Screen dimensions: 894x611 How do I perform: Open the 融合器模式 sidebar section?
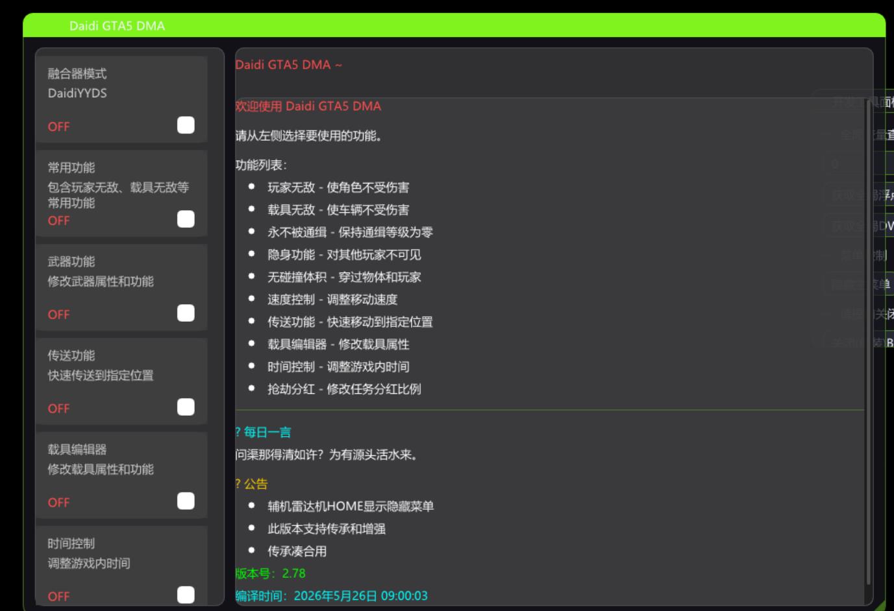tap(121, 99)
